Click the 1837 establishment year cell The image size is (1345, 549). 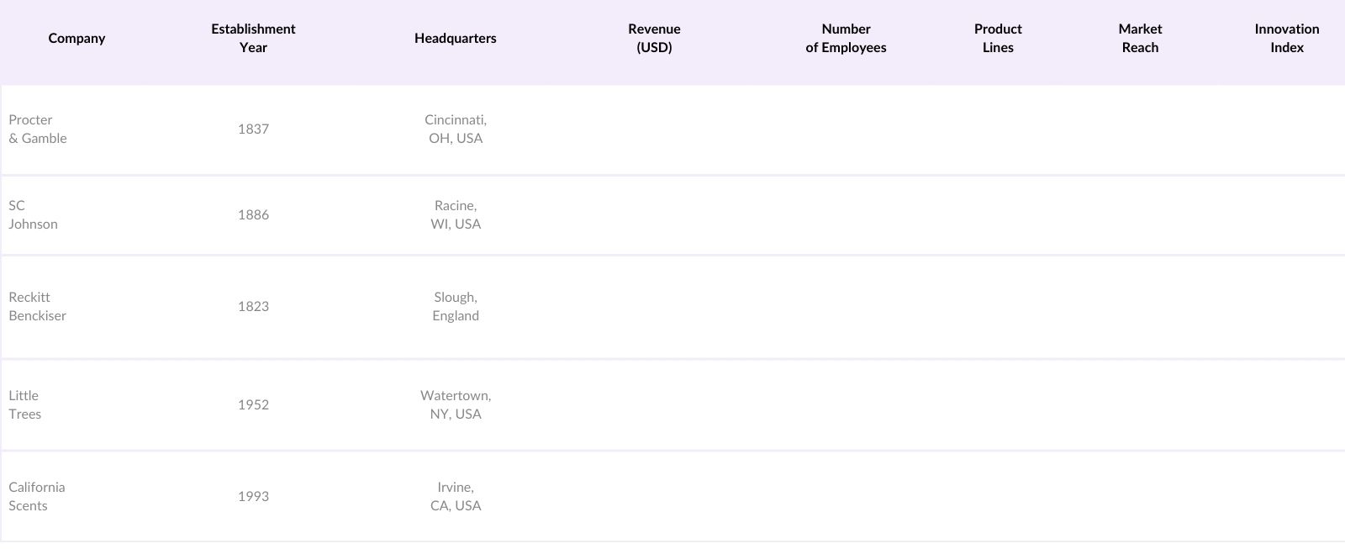coord(253,129)
